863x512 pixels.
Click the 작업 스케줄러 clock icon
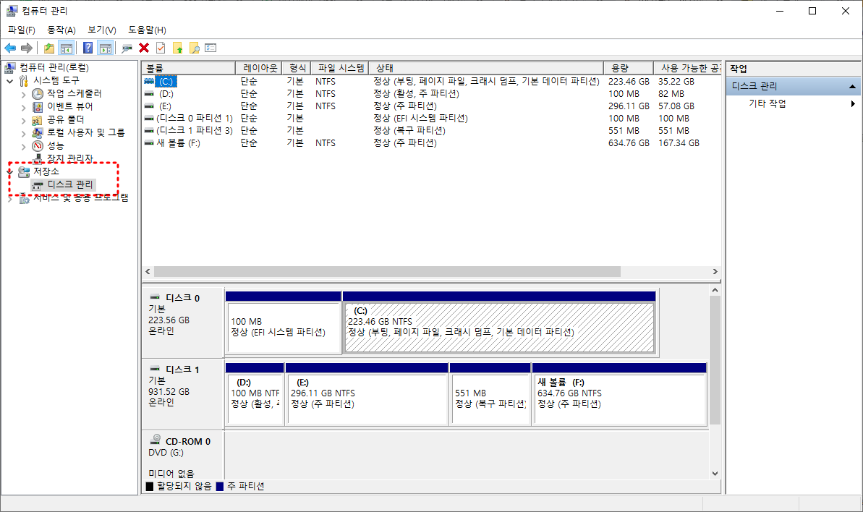[x=38, y=94]
